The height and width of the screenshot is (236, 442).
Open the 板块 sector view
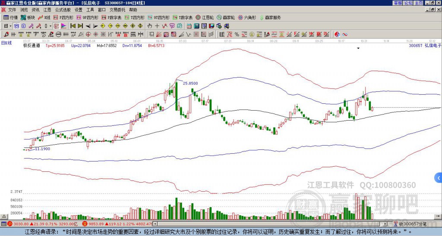click(27, 17)
